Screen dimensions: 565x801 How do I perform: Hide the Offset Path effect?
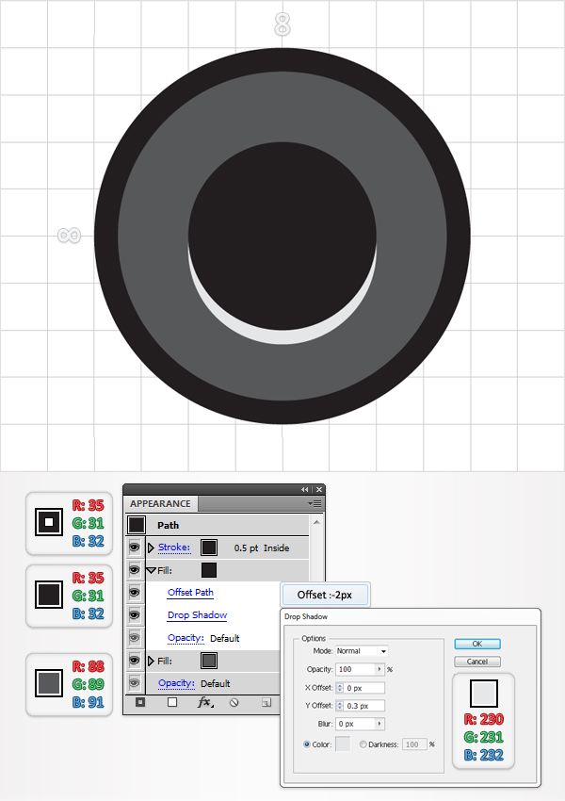[x=135, y=593]
